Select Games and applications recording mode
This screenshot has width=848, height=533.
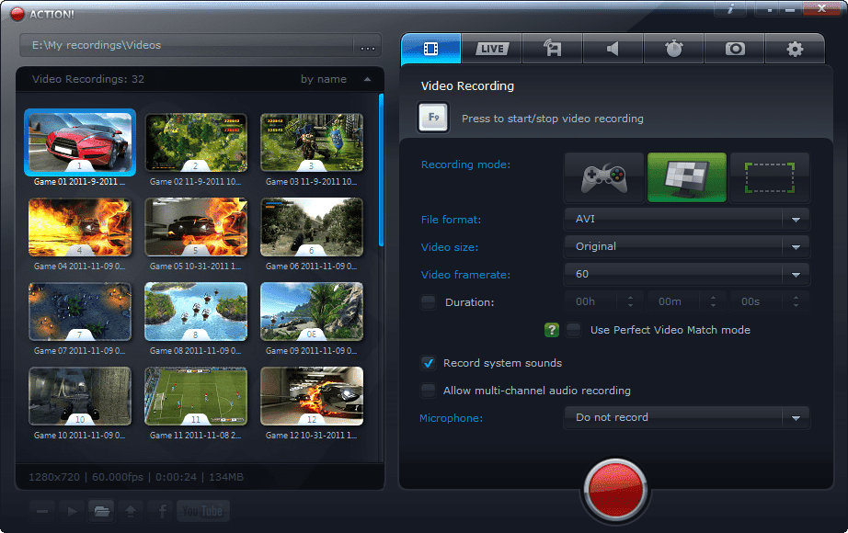pyautogui.click(x=604, y=178)
